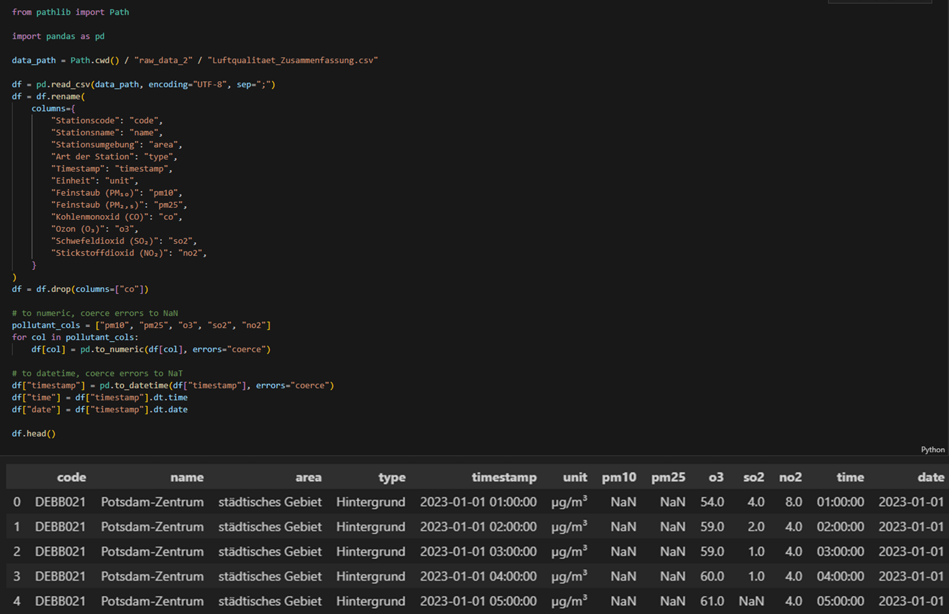Click the 'pm10' column header

pos(618,477)
